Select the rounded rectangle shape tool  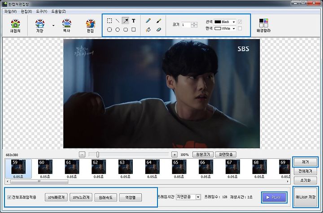tap(126, 30)
